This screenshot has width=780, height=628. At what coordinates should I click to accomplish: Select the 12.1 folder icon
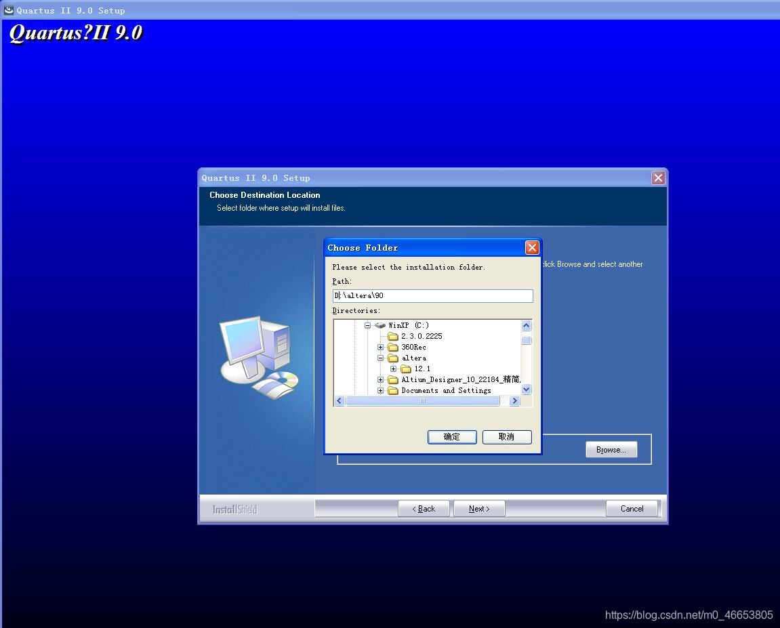(406, 369)
